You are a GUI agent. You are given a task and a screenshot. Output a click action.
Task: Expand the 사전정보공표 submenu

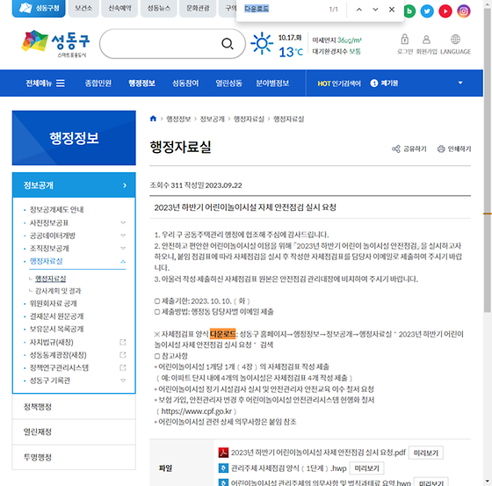(123, 222)
